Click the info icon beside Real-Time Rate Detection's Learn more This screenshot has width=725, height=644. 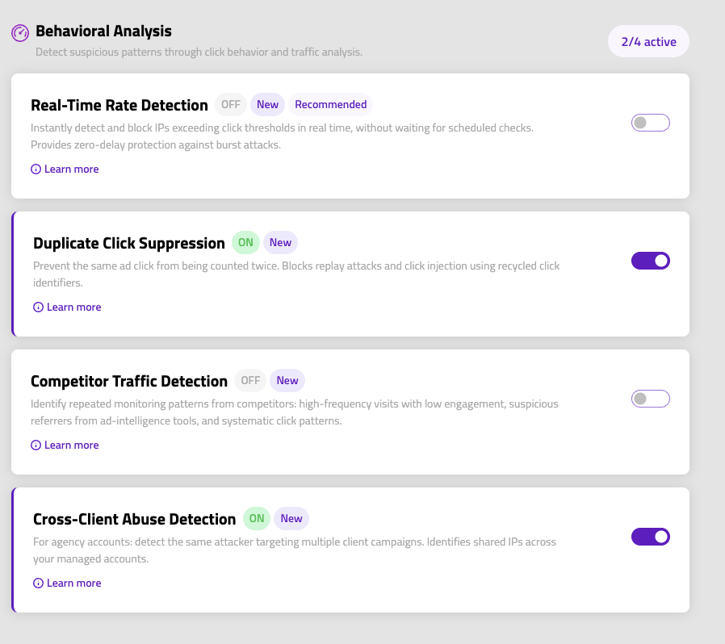tap(36, 169)
